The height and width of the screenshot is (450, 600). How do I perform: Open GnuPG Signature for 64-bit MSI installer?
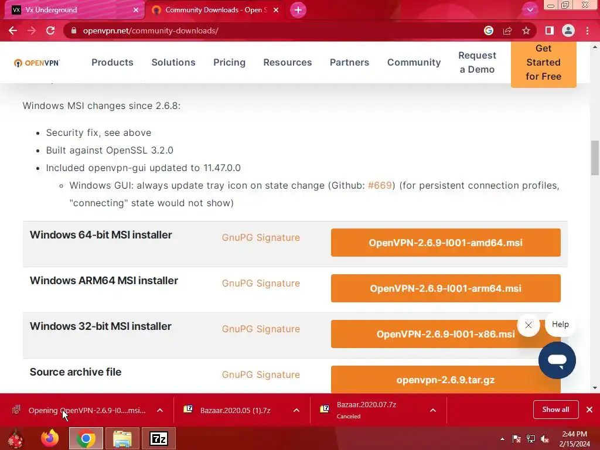click(261, 238)
